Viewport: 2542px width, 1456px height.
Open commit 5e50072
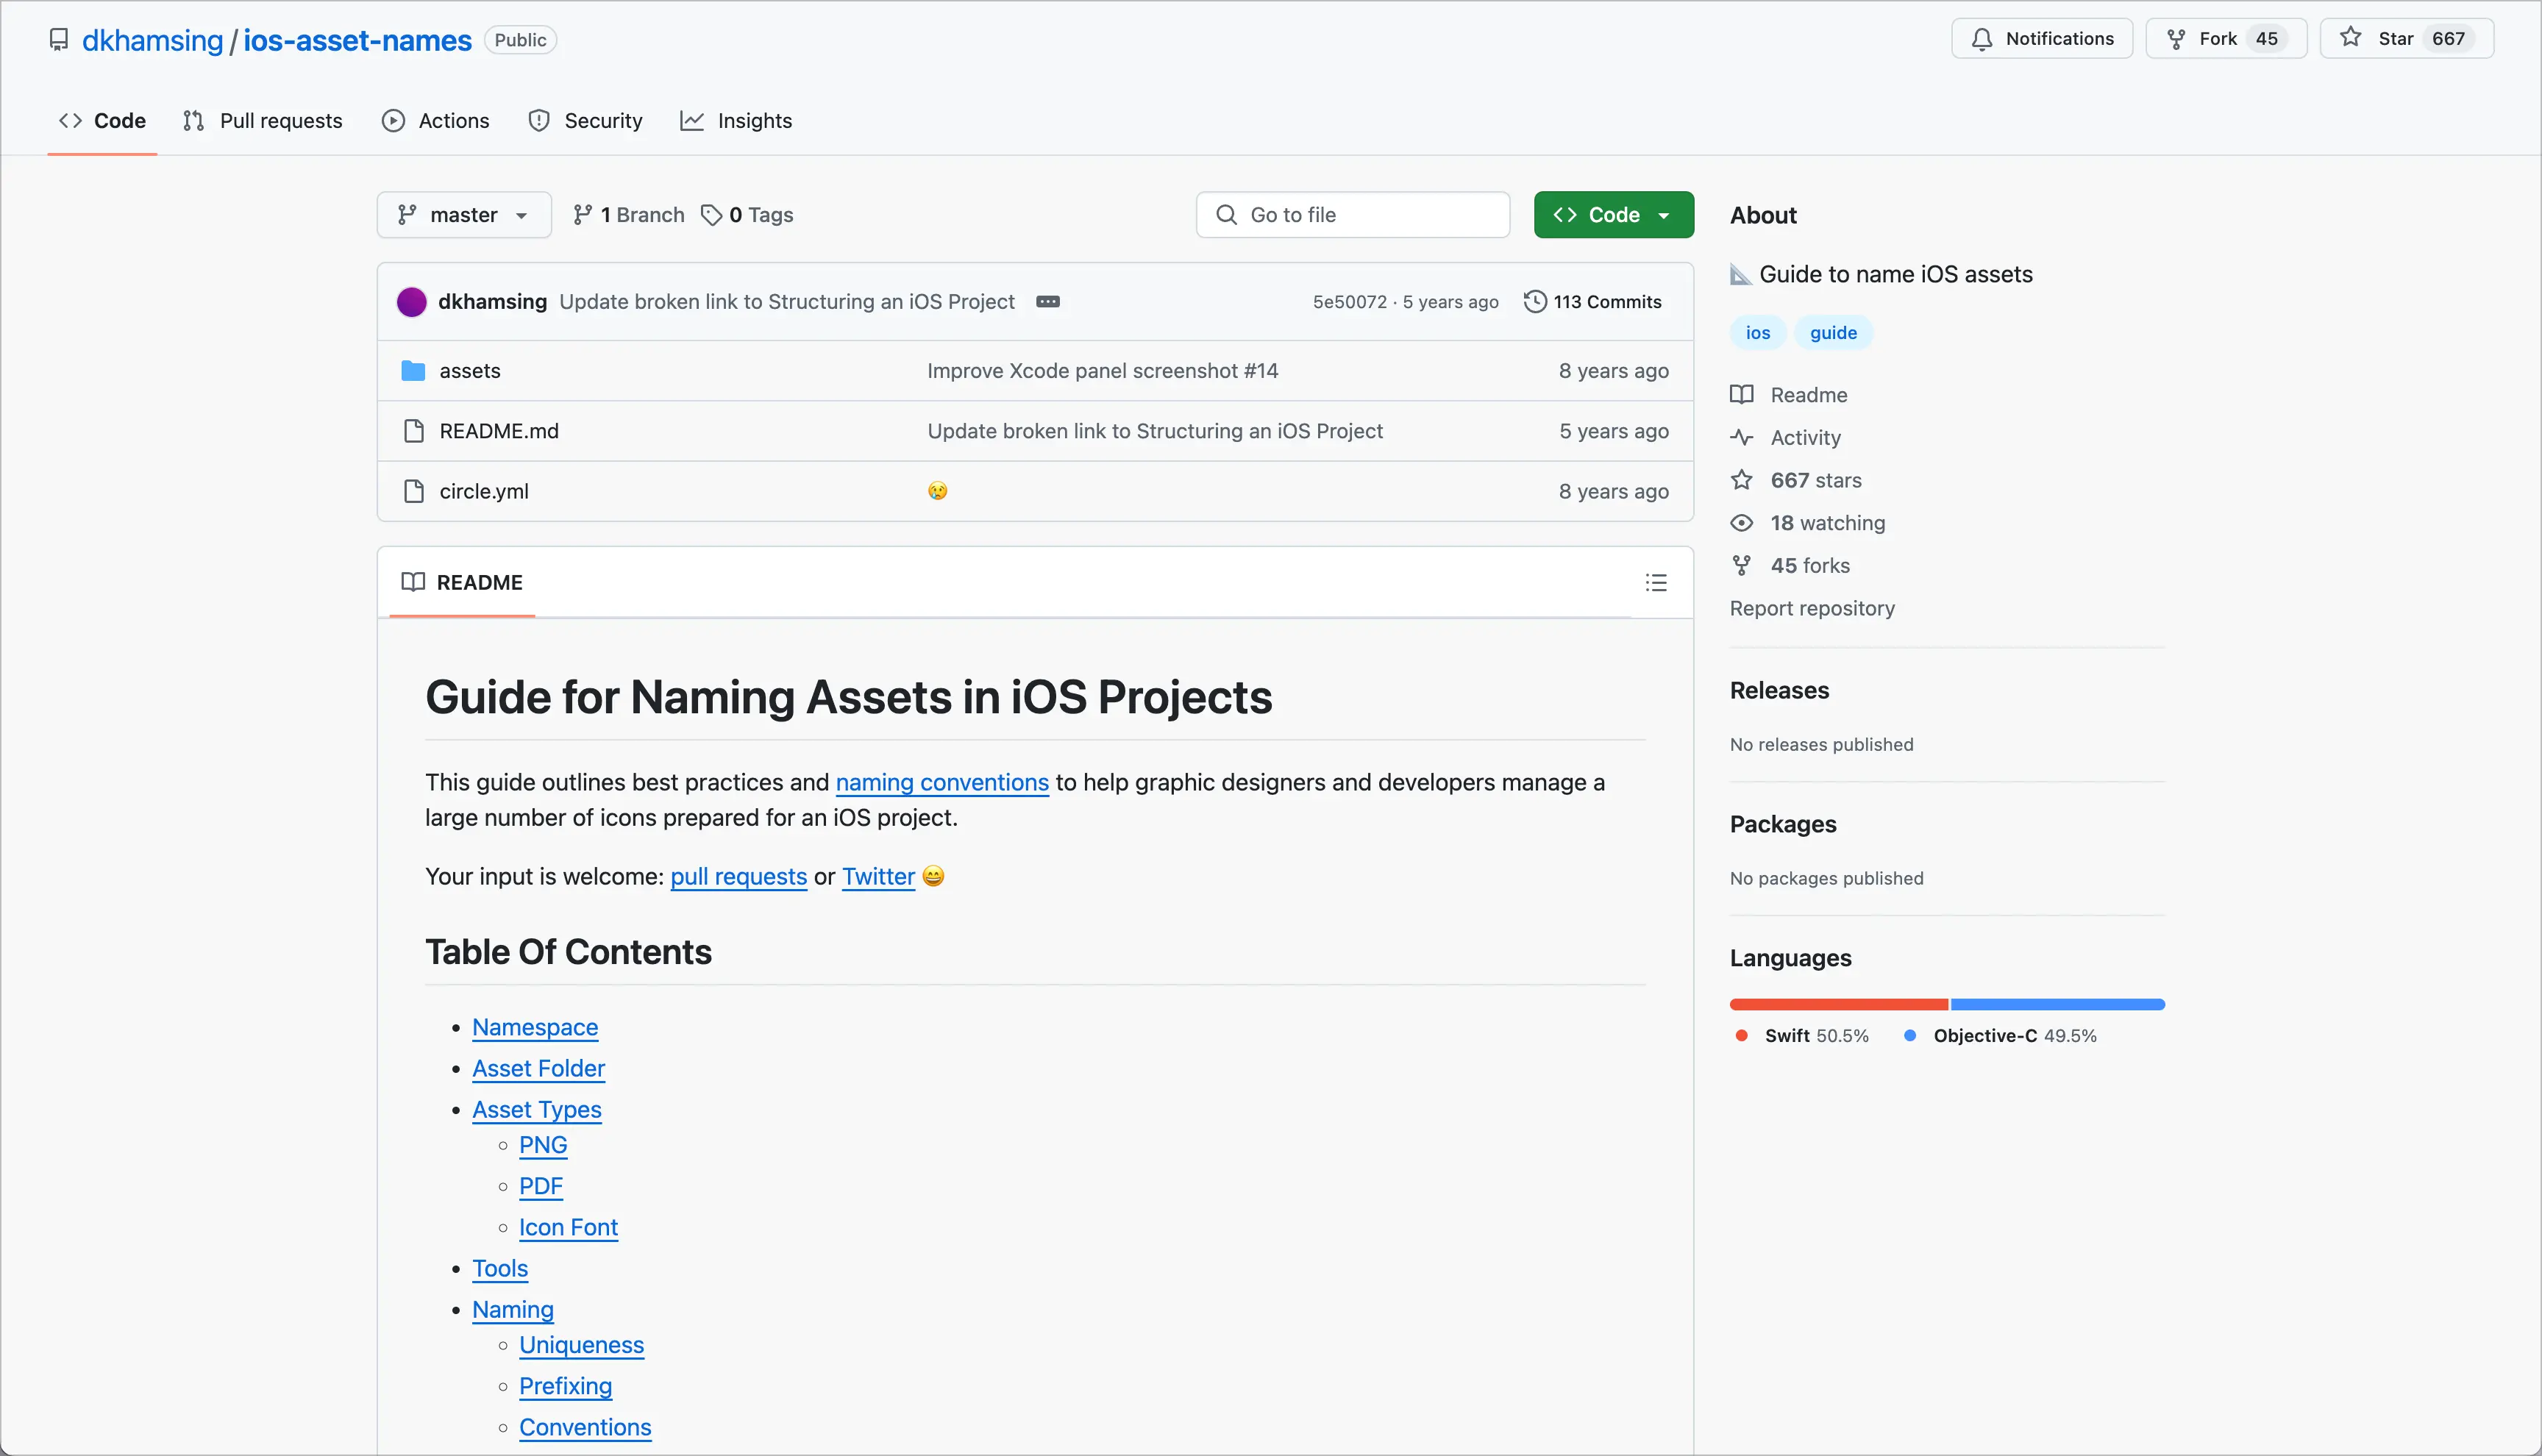(x=1349, y=301)
